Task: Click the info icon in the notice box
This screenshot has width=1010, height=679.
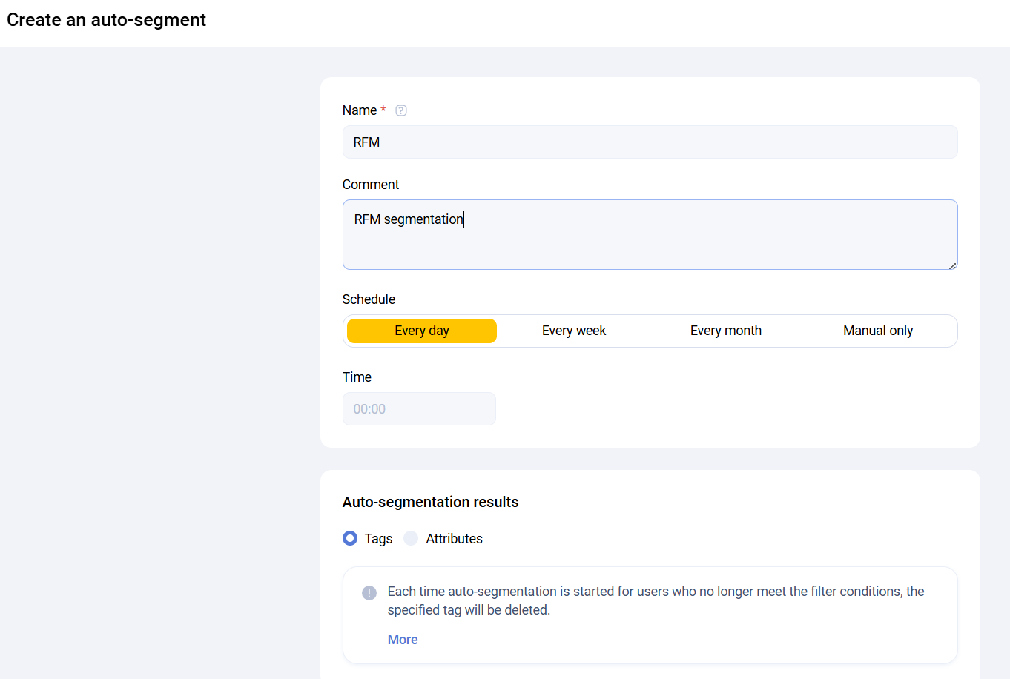Action: (x=369, y=593)
